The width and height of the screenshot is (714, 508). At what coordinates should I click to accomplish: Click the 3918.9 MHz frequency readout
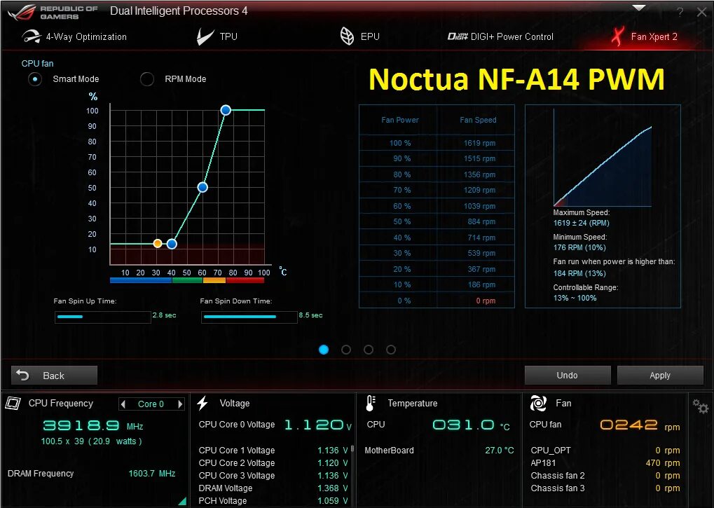(x=93, y=425)
